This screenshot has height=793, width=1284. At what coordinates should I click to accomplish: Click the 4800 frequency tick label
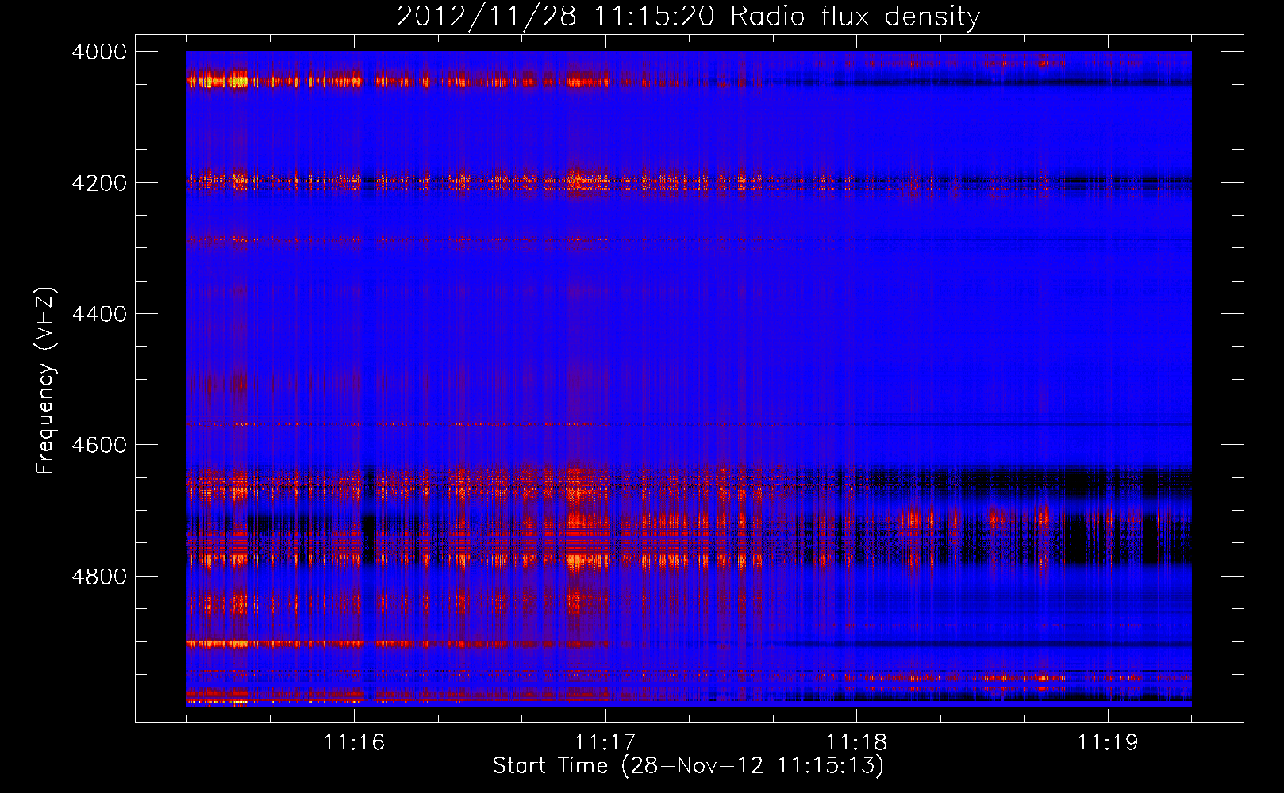tap(99, 577)
